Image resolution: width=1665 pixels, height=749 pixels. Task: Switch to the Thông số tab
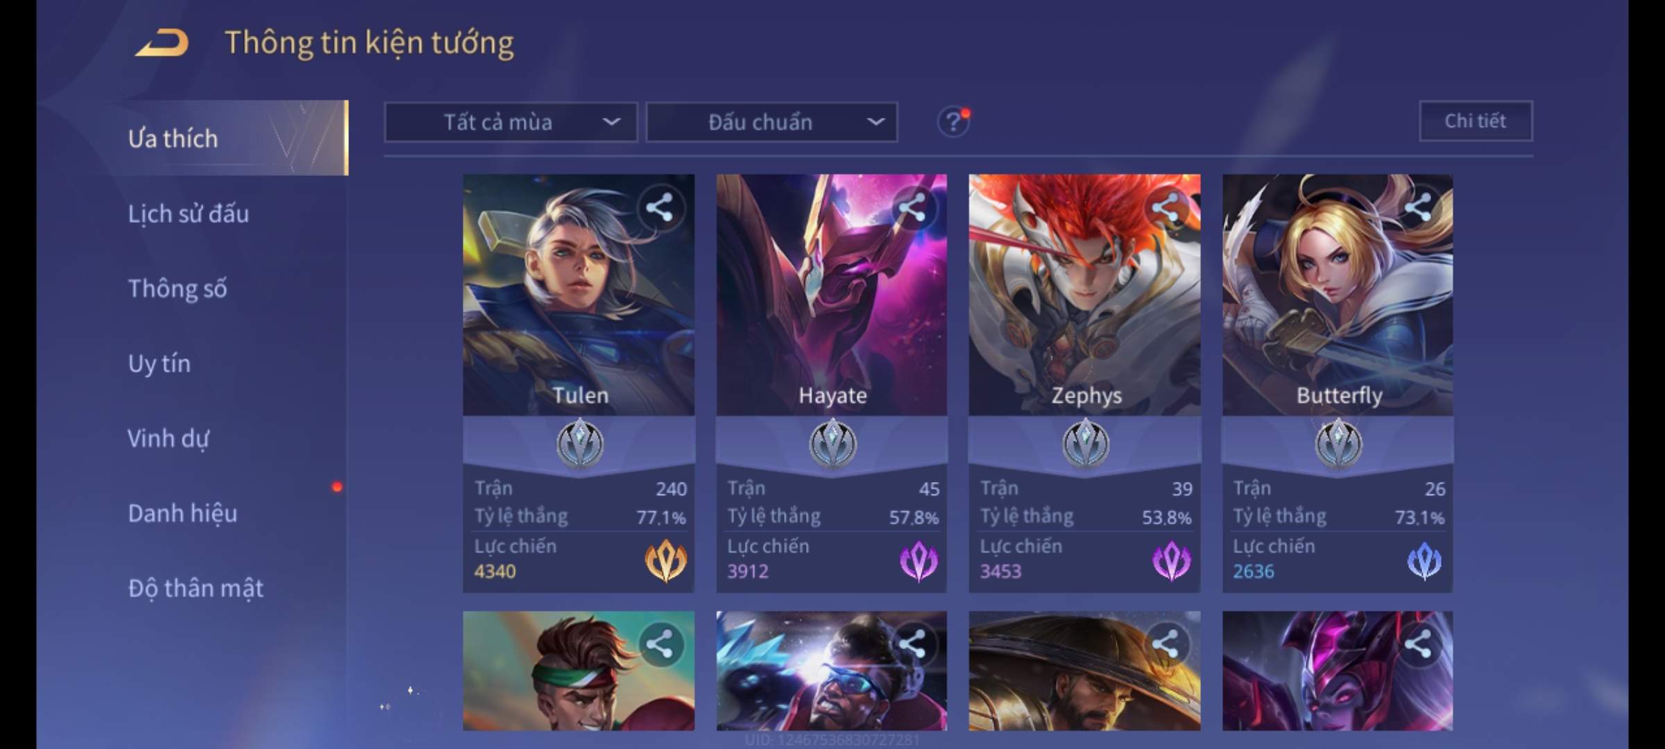tap(178, 289)
